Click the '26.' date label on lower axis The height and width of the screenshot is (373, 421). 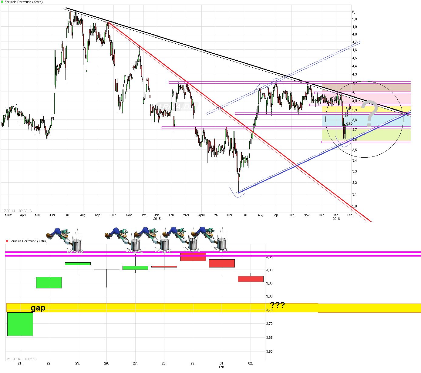click(106, 363)
